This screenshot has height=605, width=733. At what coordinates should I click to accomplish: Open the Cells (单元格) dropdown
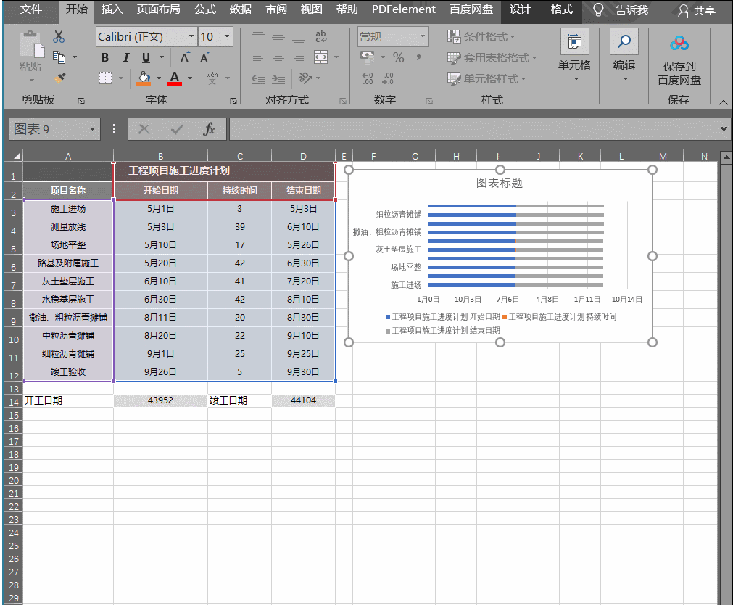coord(574,55)
